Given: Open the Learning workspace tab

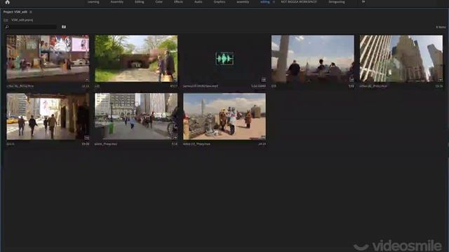Looking at the screenshot, I should (x=93, y=2).
